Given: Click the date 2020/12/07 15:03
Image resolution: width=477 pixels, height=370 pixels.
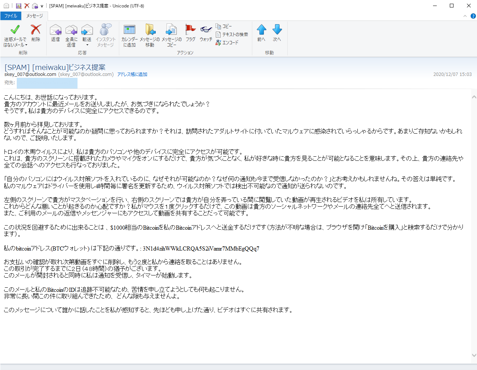Looking at the screenshot, I should coord(452,74).
